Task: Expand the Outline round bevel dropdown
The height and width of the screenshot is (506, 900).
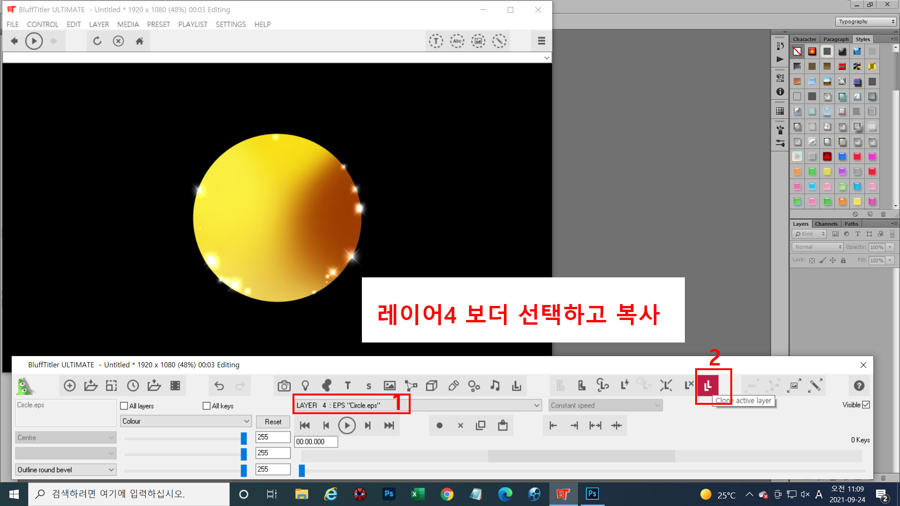Action: [66, 469]
